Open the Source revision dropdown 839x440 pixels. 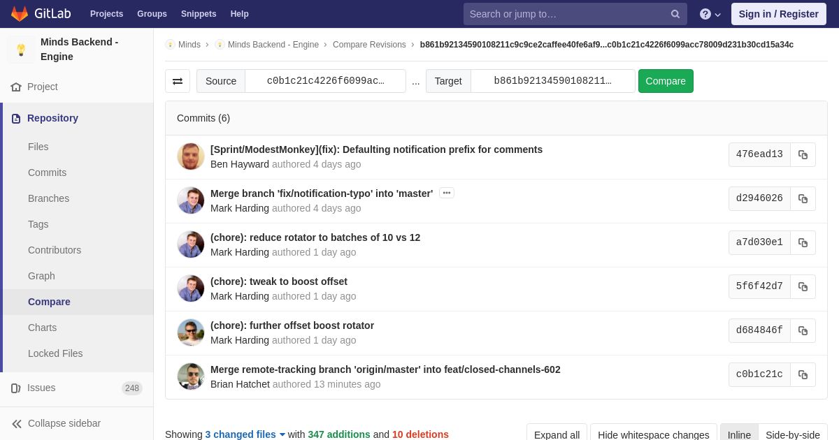pos(325,81)
